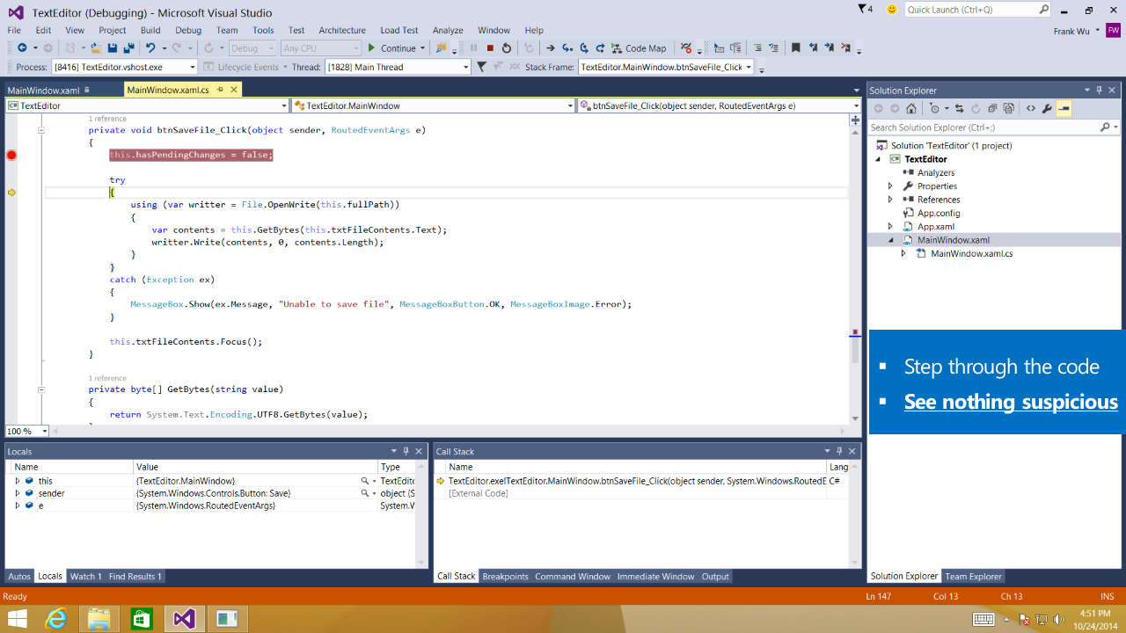The image size is (1126, 633).
Task: Click the Restart debugging icon
Action: coord(506,48)
